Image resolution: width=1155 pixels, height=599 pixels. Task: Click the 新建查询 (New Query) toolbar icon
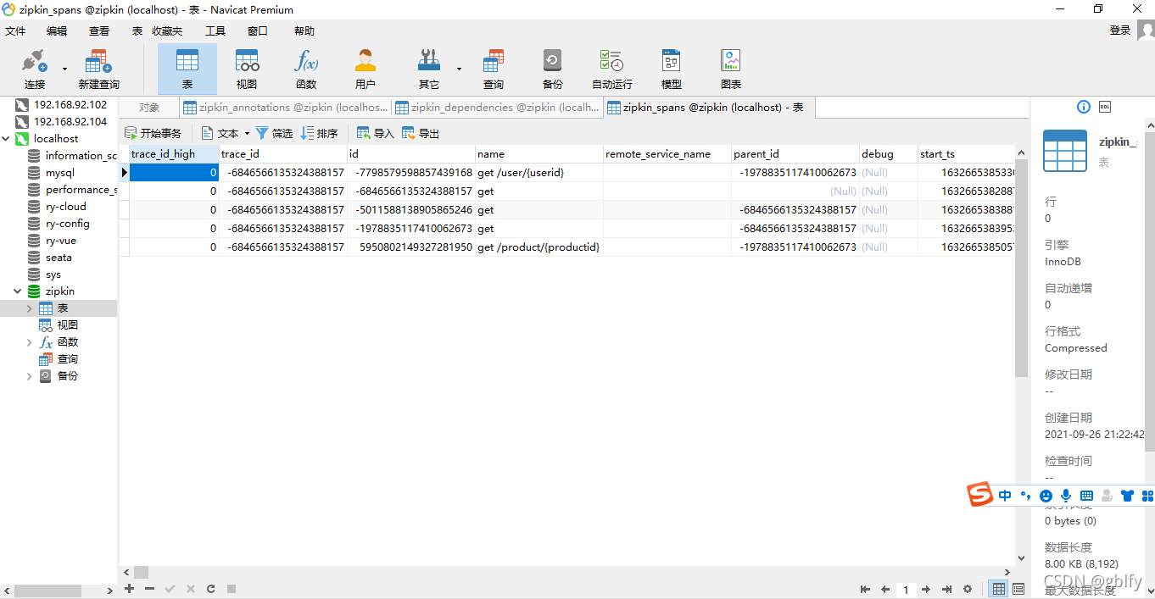coord(98,69)
